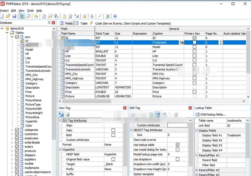Viewport: 251px width, 176px height.
Task: Click the caption multi-language icon in Trademark row
Action: (x=181, y=42)
